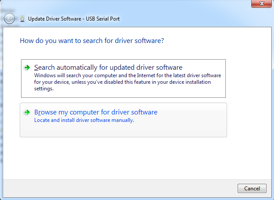This screenshot has width=274, height=200.
Task: Click the 'Windows will search your computer' description
Action: [x=128, y=82]
